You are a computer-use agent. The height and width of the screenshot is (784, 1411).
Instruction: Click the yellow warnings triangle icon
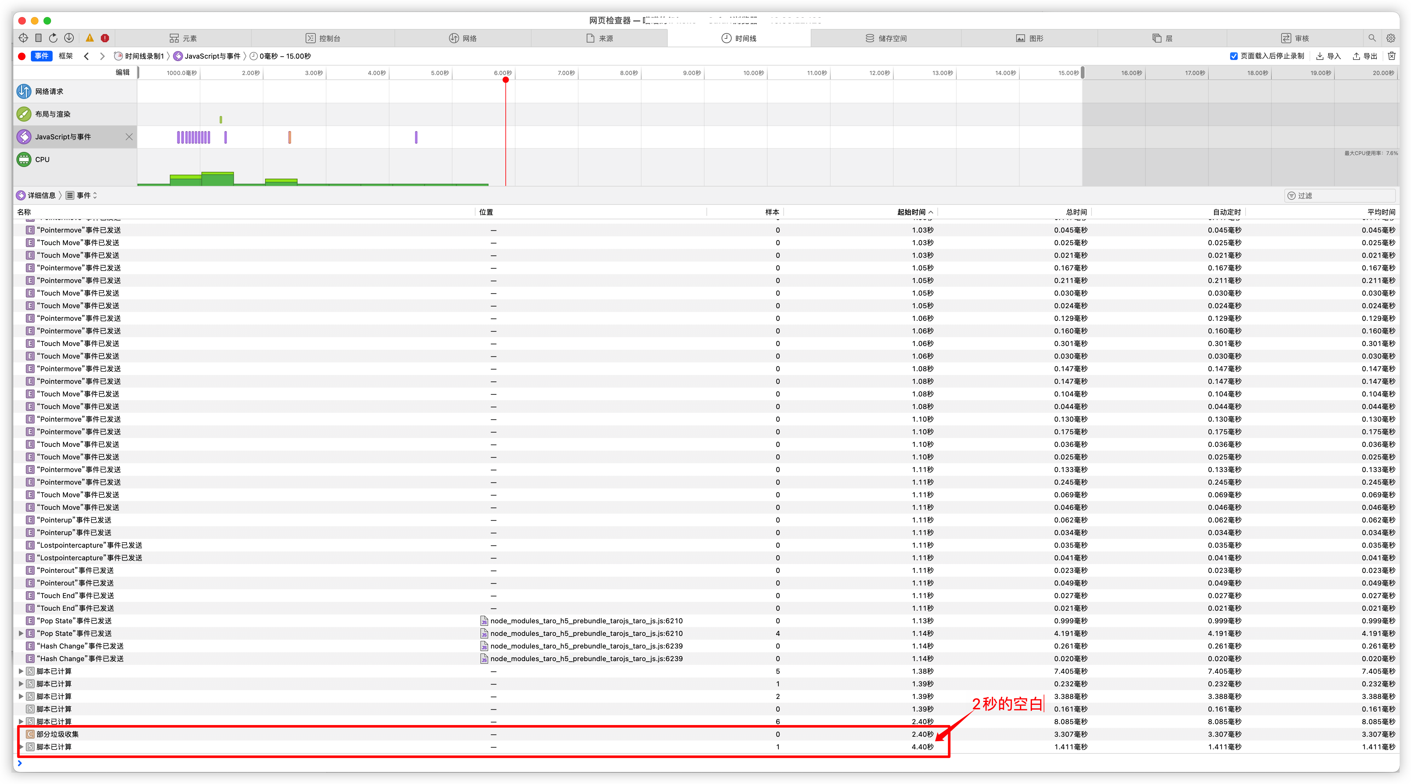tap(90, 38)
